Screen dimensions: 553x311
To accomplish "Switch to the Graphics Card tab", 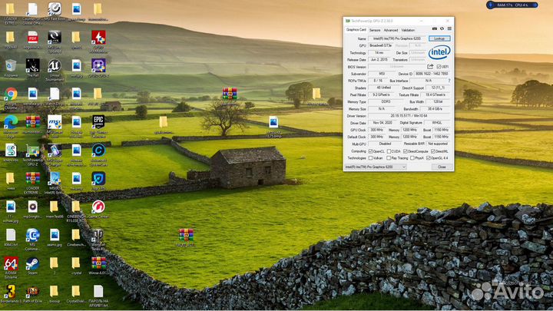I will click(356, 30).
